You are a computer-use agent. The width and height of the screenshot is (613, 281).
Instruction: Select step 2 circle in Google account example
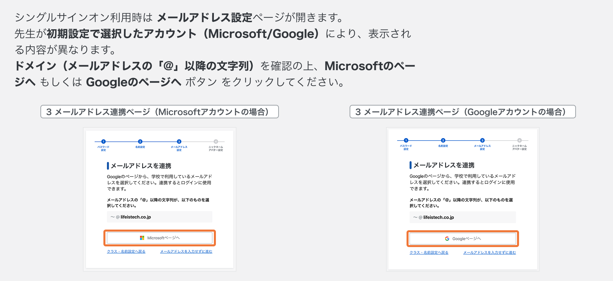point(443,140)
